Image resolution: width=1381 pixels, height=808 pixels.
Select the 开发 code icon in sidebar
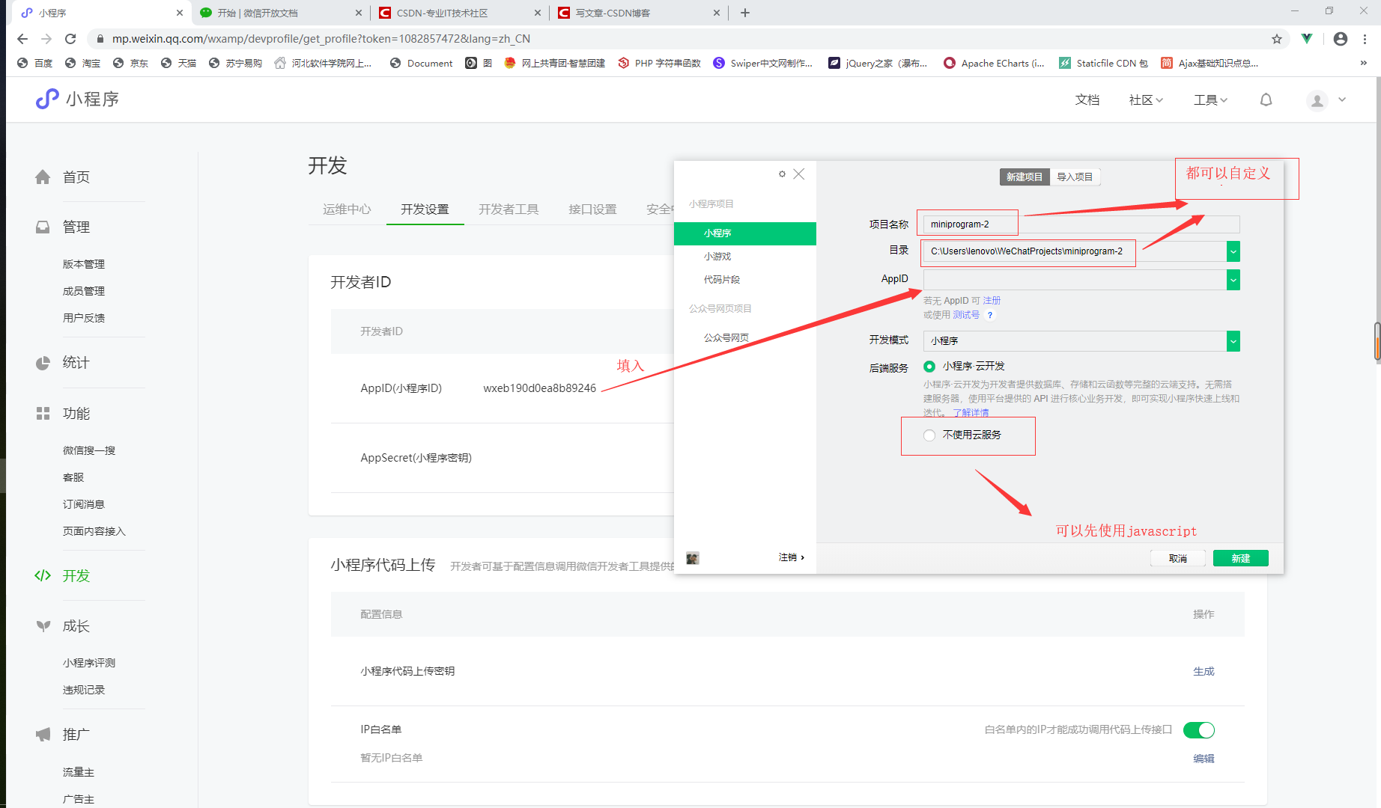pos(43,575)
